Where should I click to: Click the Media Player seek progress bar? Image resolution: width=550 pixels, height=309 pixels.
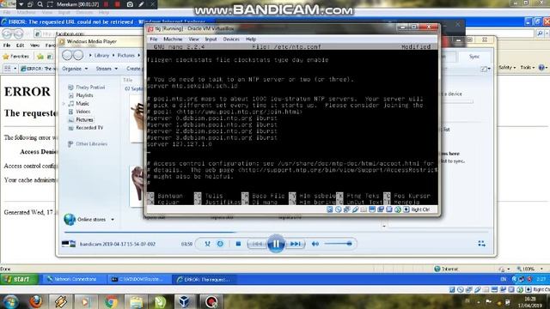pyautogui.click(x=276, y=232)
